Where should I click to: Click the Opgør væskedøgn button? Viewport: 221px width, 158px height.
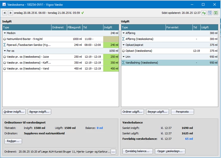[x=170, y=151]
